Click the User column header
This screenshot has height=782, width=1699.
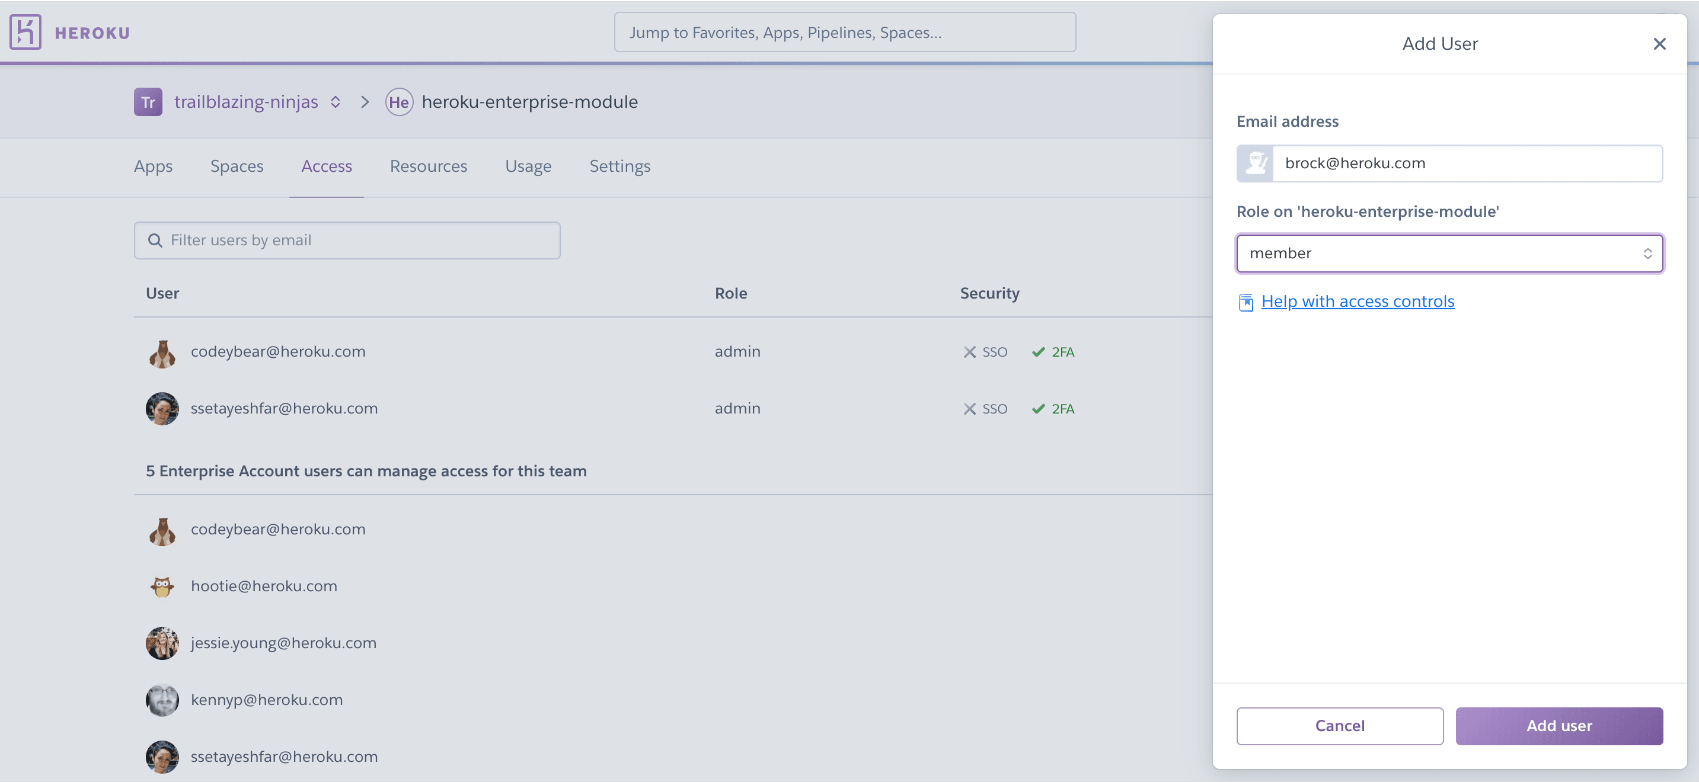162,293
